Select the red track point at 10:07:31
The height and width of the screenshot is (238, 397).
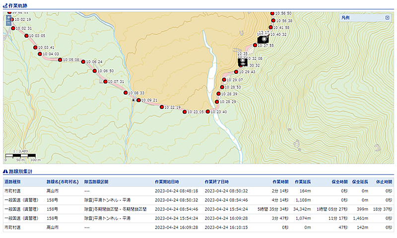(x=105, y=81)
